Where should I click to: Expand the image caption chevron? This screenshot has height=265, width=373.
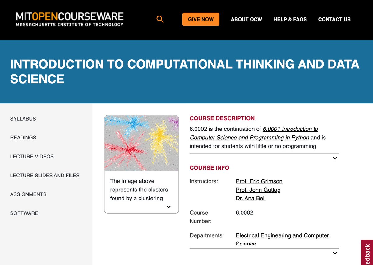[x=168, y=207]
